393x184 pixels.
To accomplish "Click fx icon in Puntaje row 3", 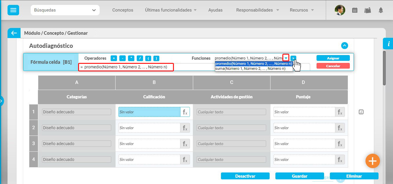I will click(340, 144).
